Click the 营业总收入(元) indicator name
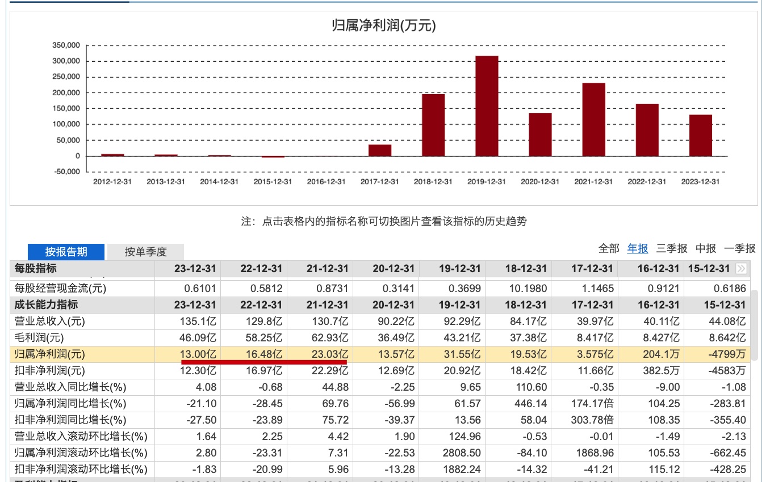The width and height of the screenshot is (770, 482). tap(50, 322)
